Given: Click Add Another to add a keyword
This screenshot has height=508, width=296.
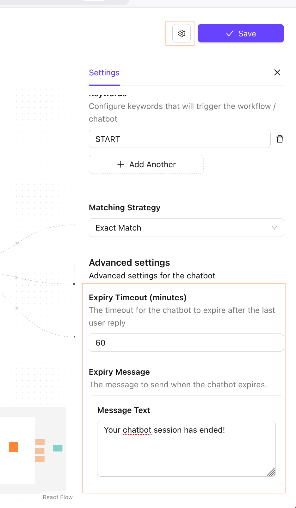Looking at the screenshot, I should pyautogui.click(x=146, y=164).
